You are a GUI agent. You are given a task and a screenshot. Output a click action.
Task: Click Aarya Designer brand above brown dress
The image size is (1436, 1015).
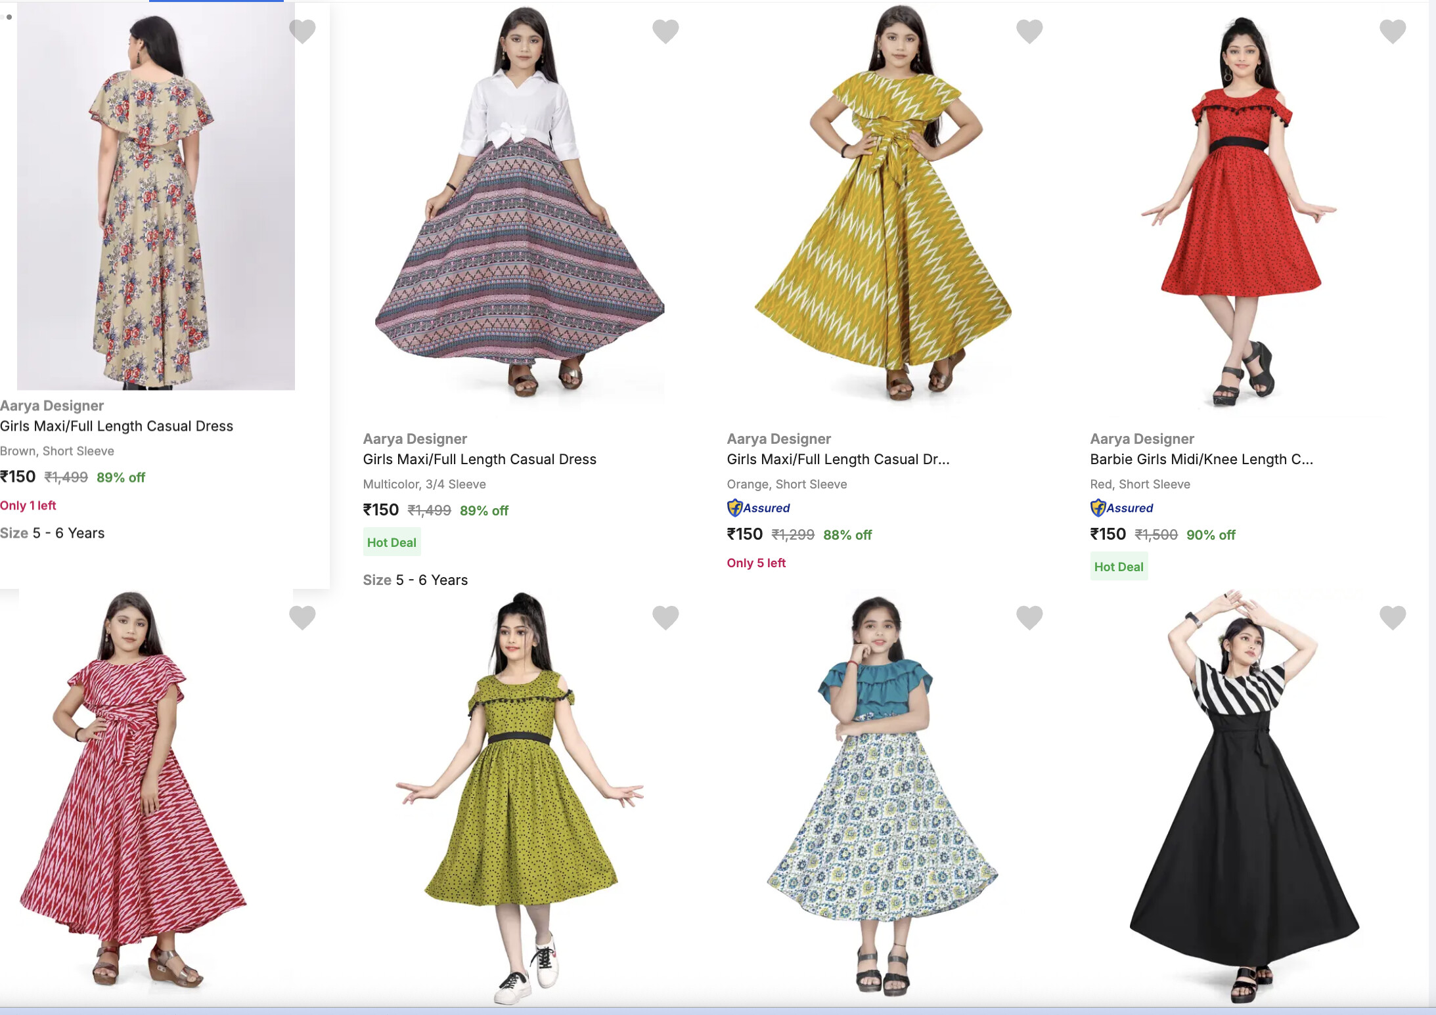point(52,406)
